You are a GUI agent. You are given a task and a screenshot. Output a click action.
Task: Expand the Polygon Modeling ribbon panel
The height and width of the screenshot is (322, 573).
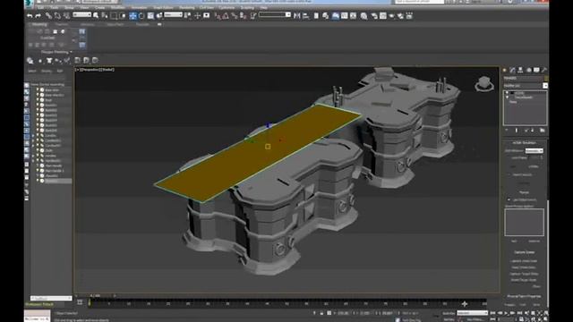pyautogui.click(x=56, y=52)
